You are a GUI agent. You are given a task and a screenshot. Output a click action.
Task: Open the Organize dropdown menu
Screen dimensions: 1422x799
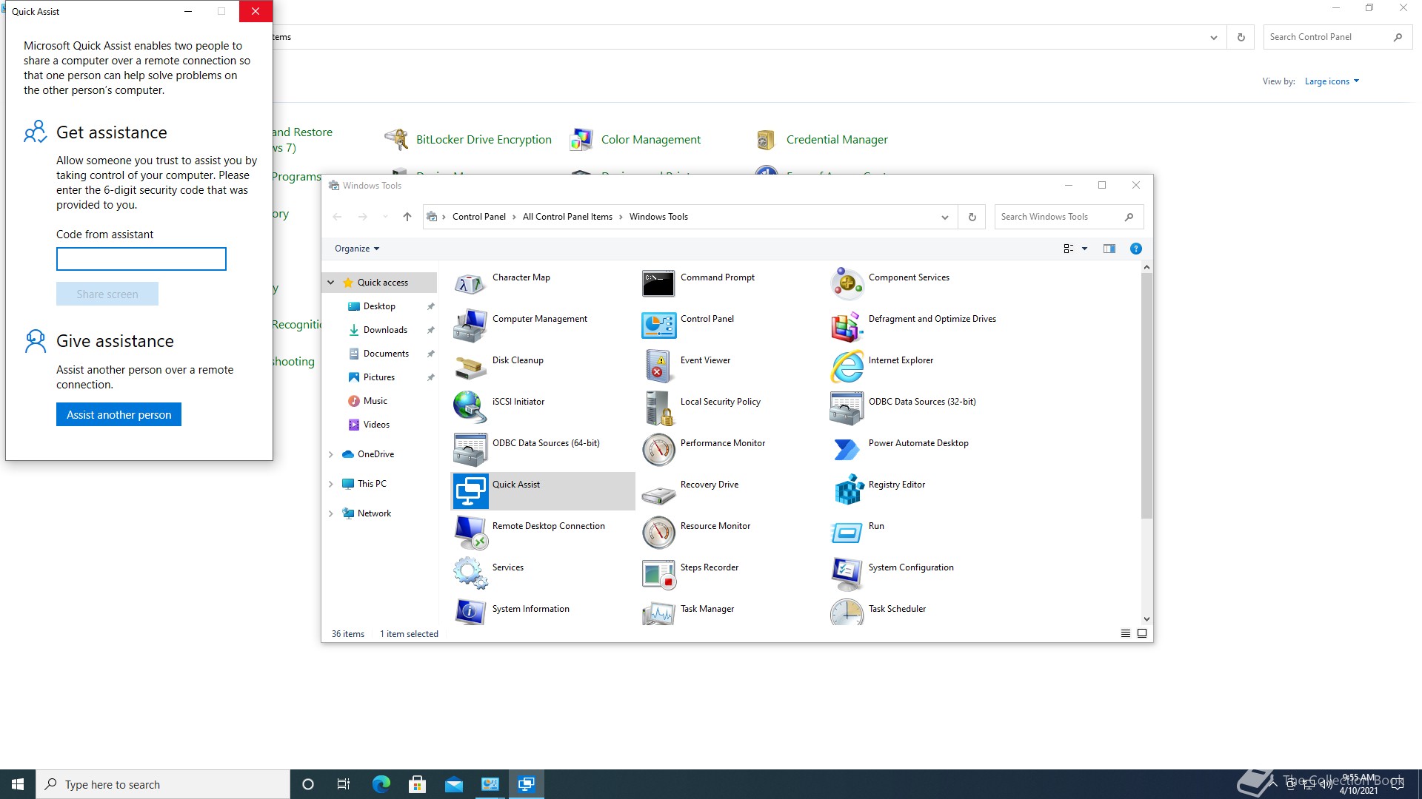(x=356, y=249)
